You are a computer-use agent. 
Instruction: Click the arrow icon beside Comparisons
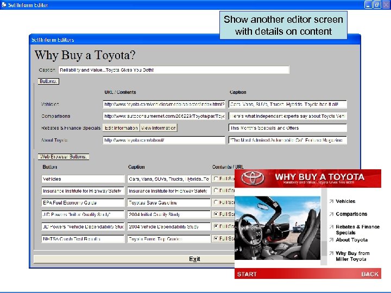coord(331,214)
